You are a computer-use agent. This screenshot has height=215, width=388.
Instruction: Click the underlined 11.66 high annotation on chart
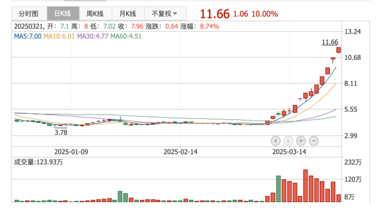click(330, 42)
